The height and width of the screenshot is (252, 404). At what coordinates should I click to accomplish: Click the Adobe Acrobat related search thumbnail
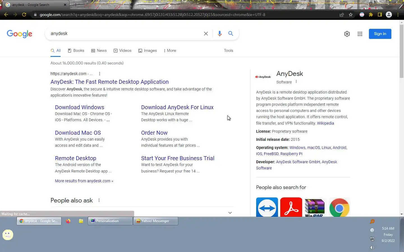(291, 207)
